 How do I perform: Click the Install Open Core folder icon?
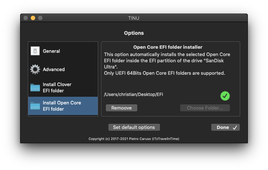tap(35, 106)
